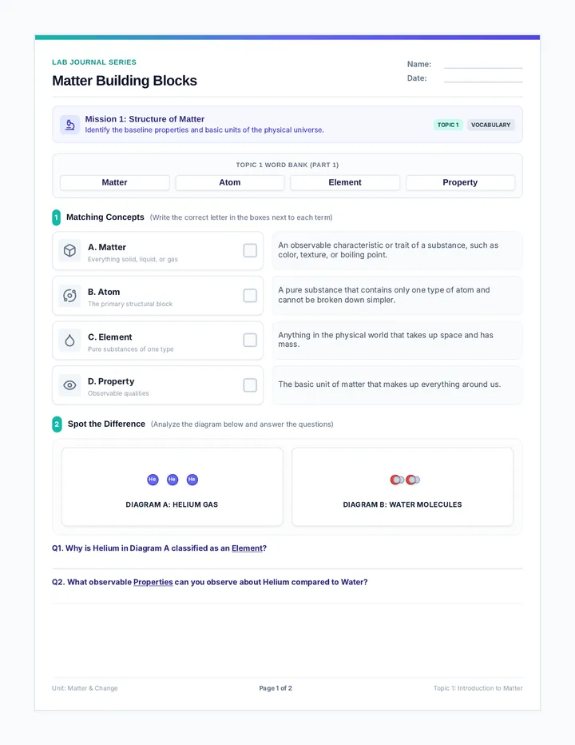Check the answer box for B. Atom
This screenshot has width=575, height=745.
coord(250,296)
